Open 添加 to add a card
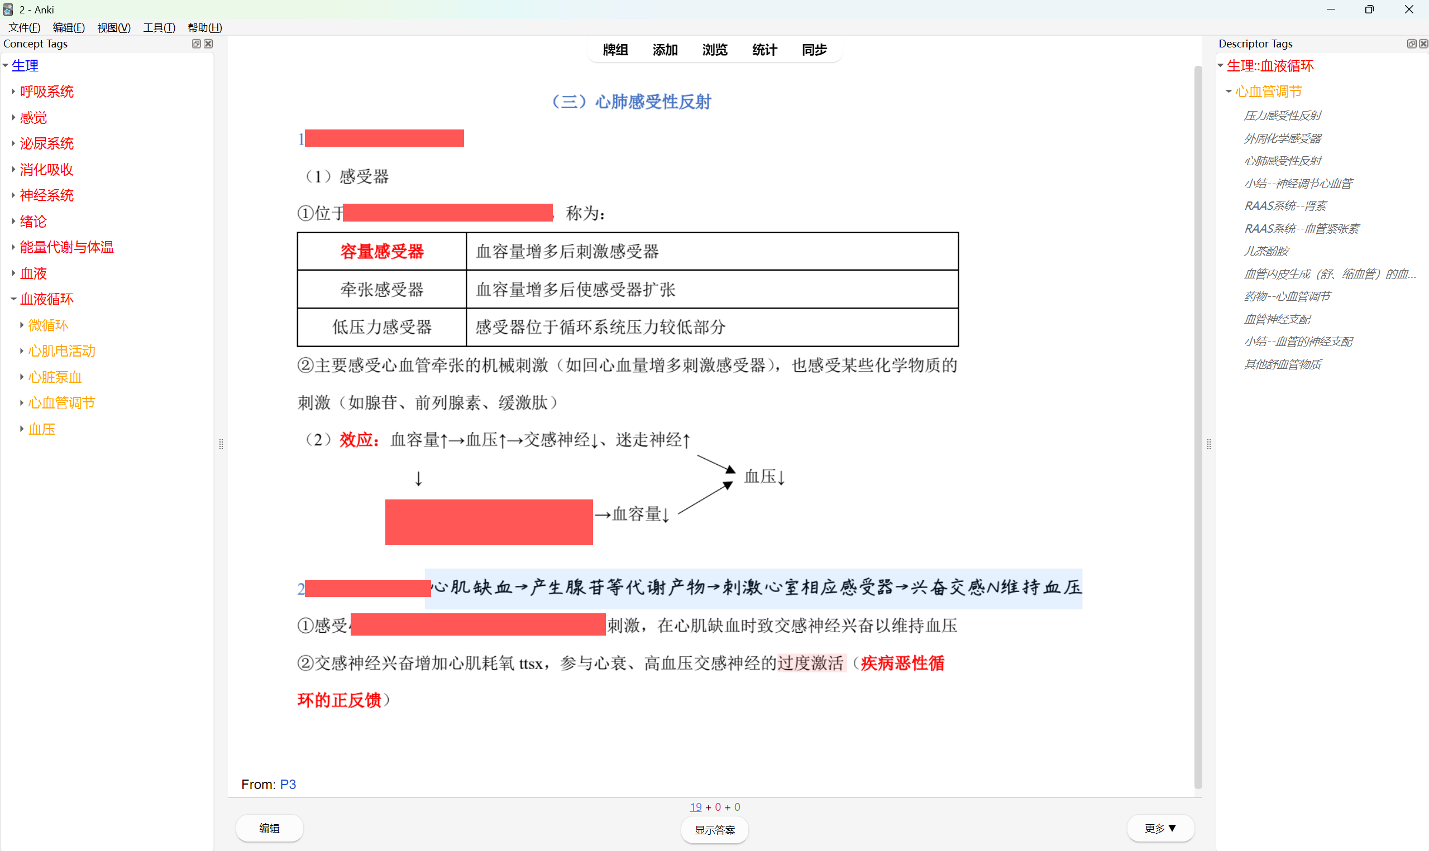The height and width of the screenshot is (851, 1429). 666,50
